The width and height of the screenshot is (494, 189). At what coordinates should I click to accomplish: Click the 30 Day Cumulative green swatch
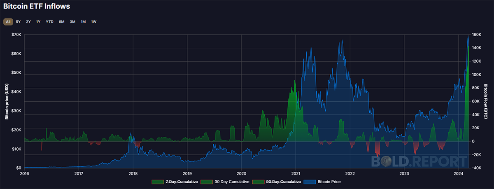208,182
